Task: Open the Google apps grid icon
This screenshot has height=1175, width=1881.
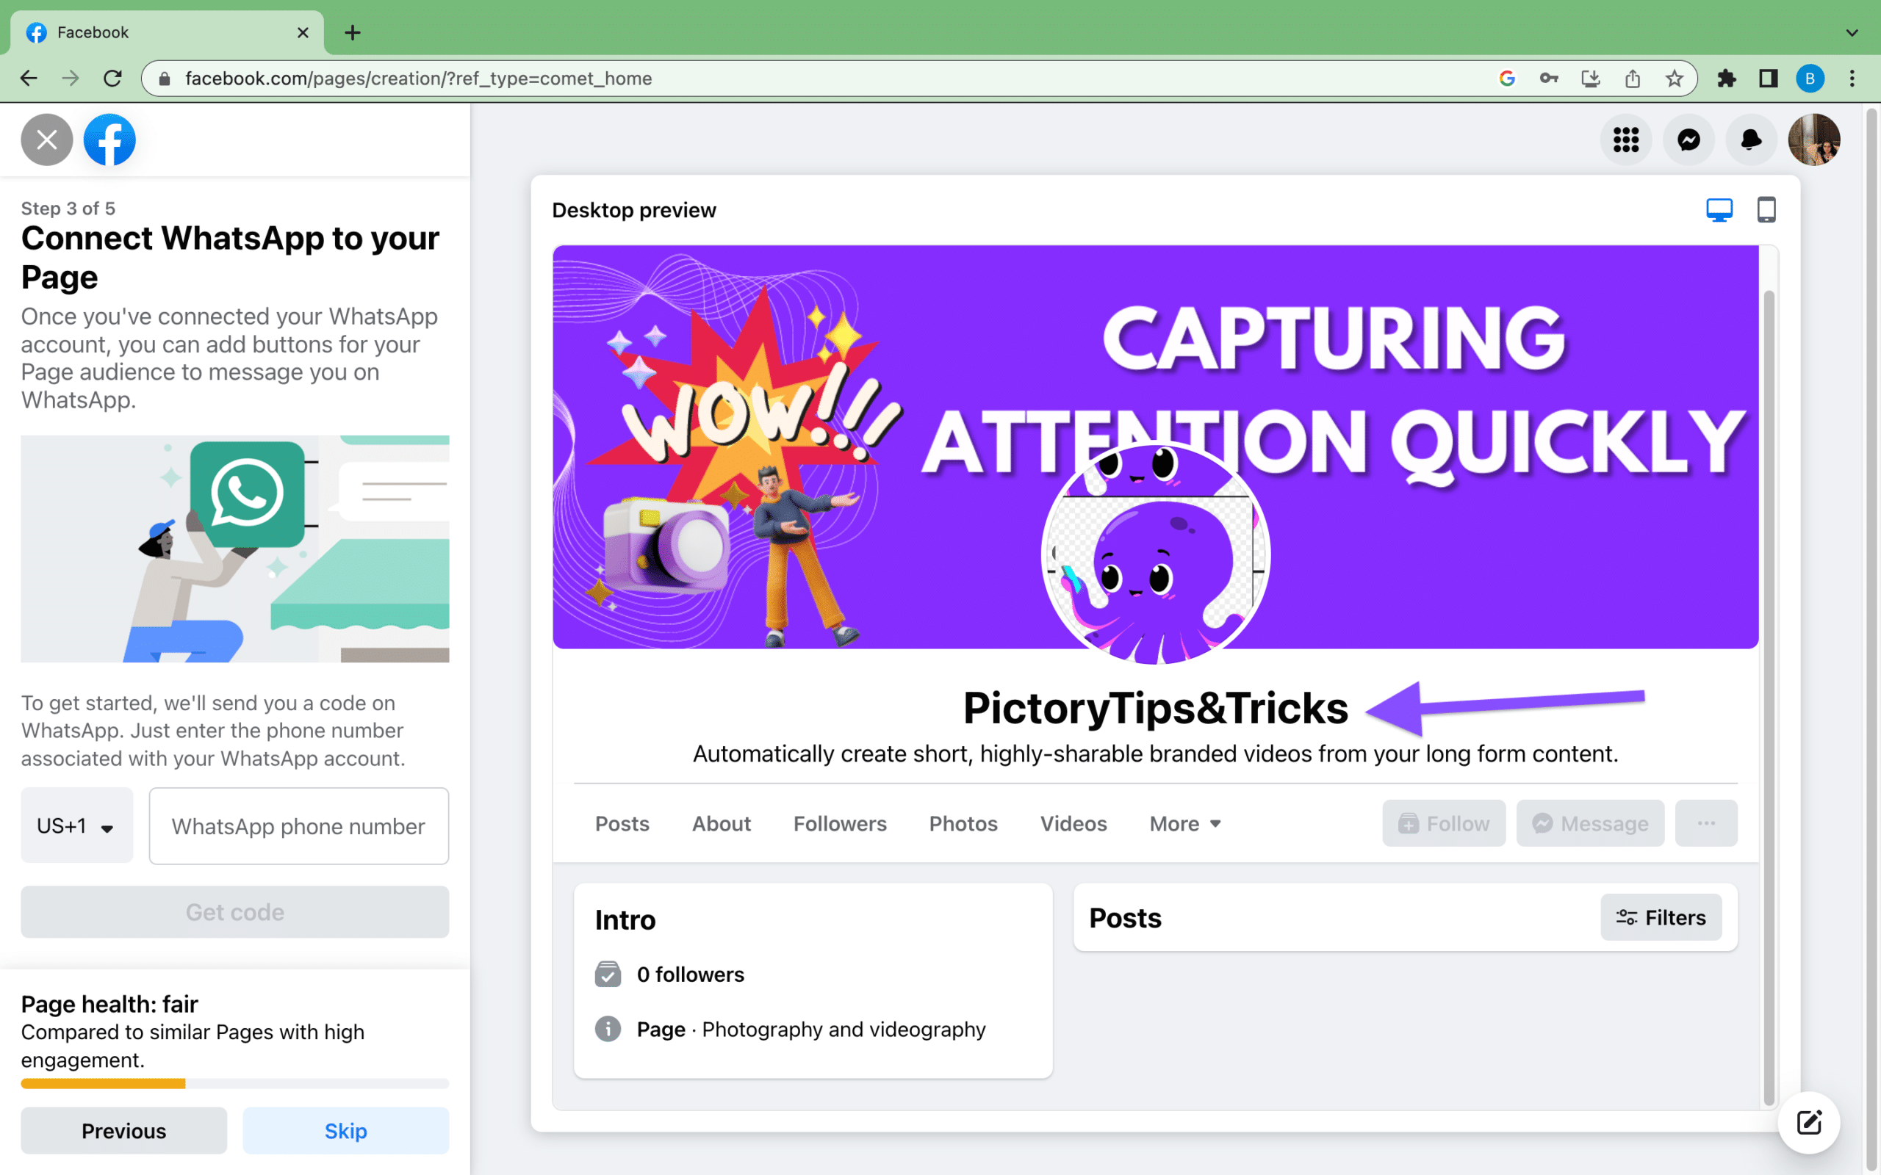Action: 1625,140
